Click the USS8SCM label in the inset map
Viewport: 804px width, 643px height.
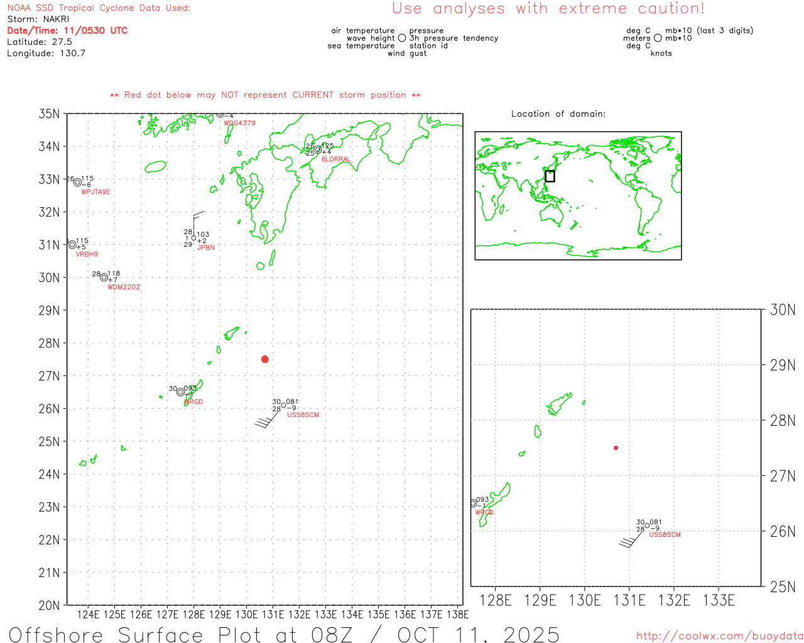[x=665, y=535]
